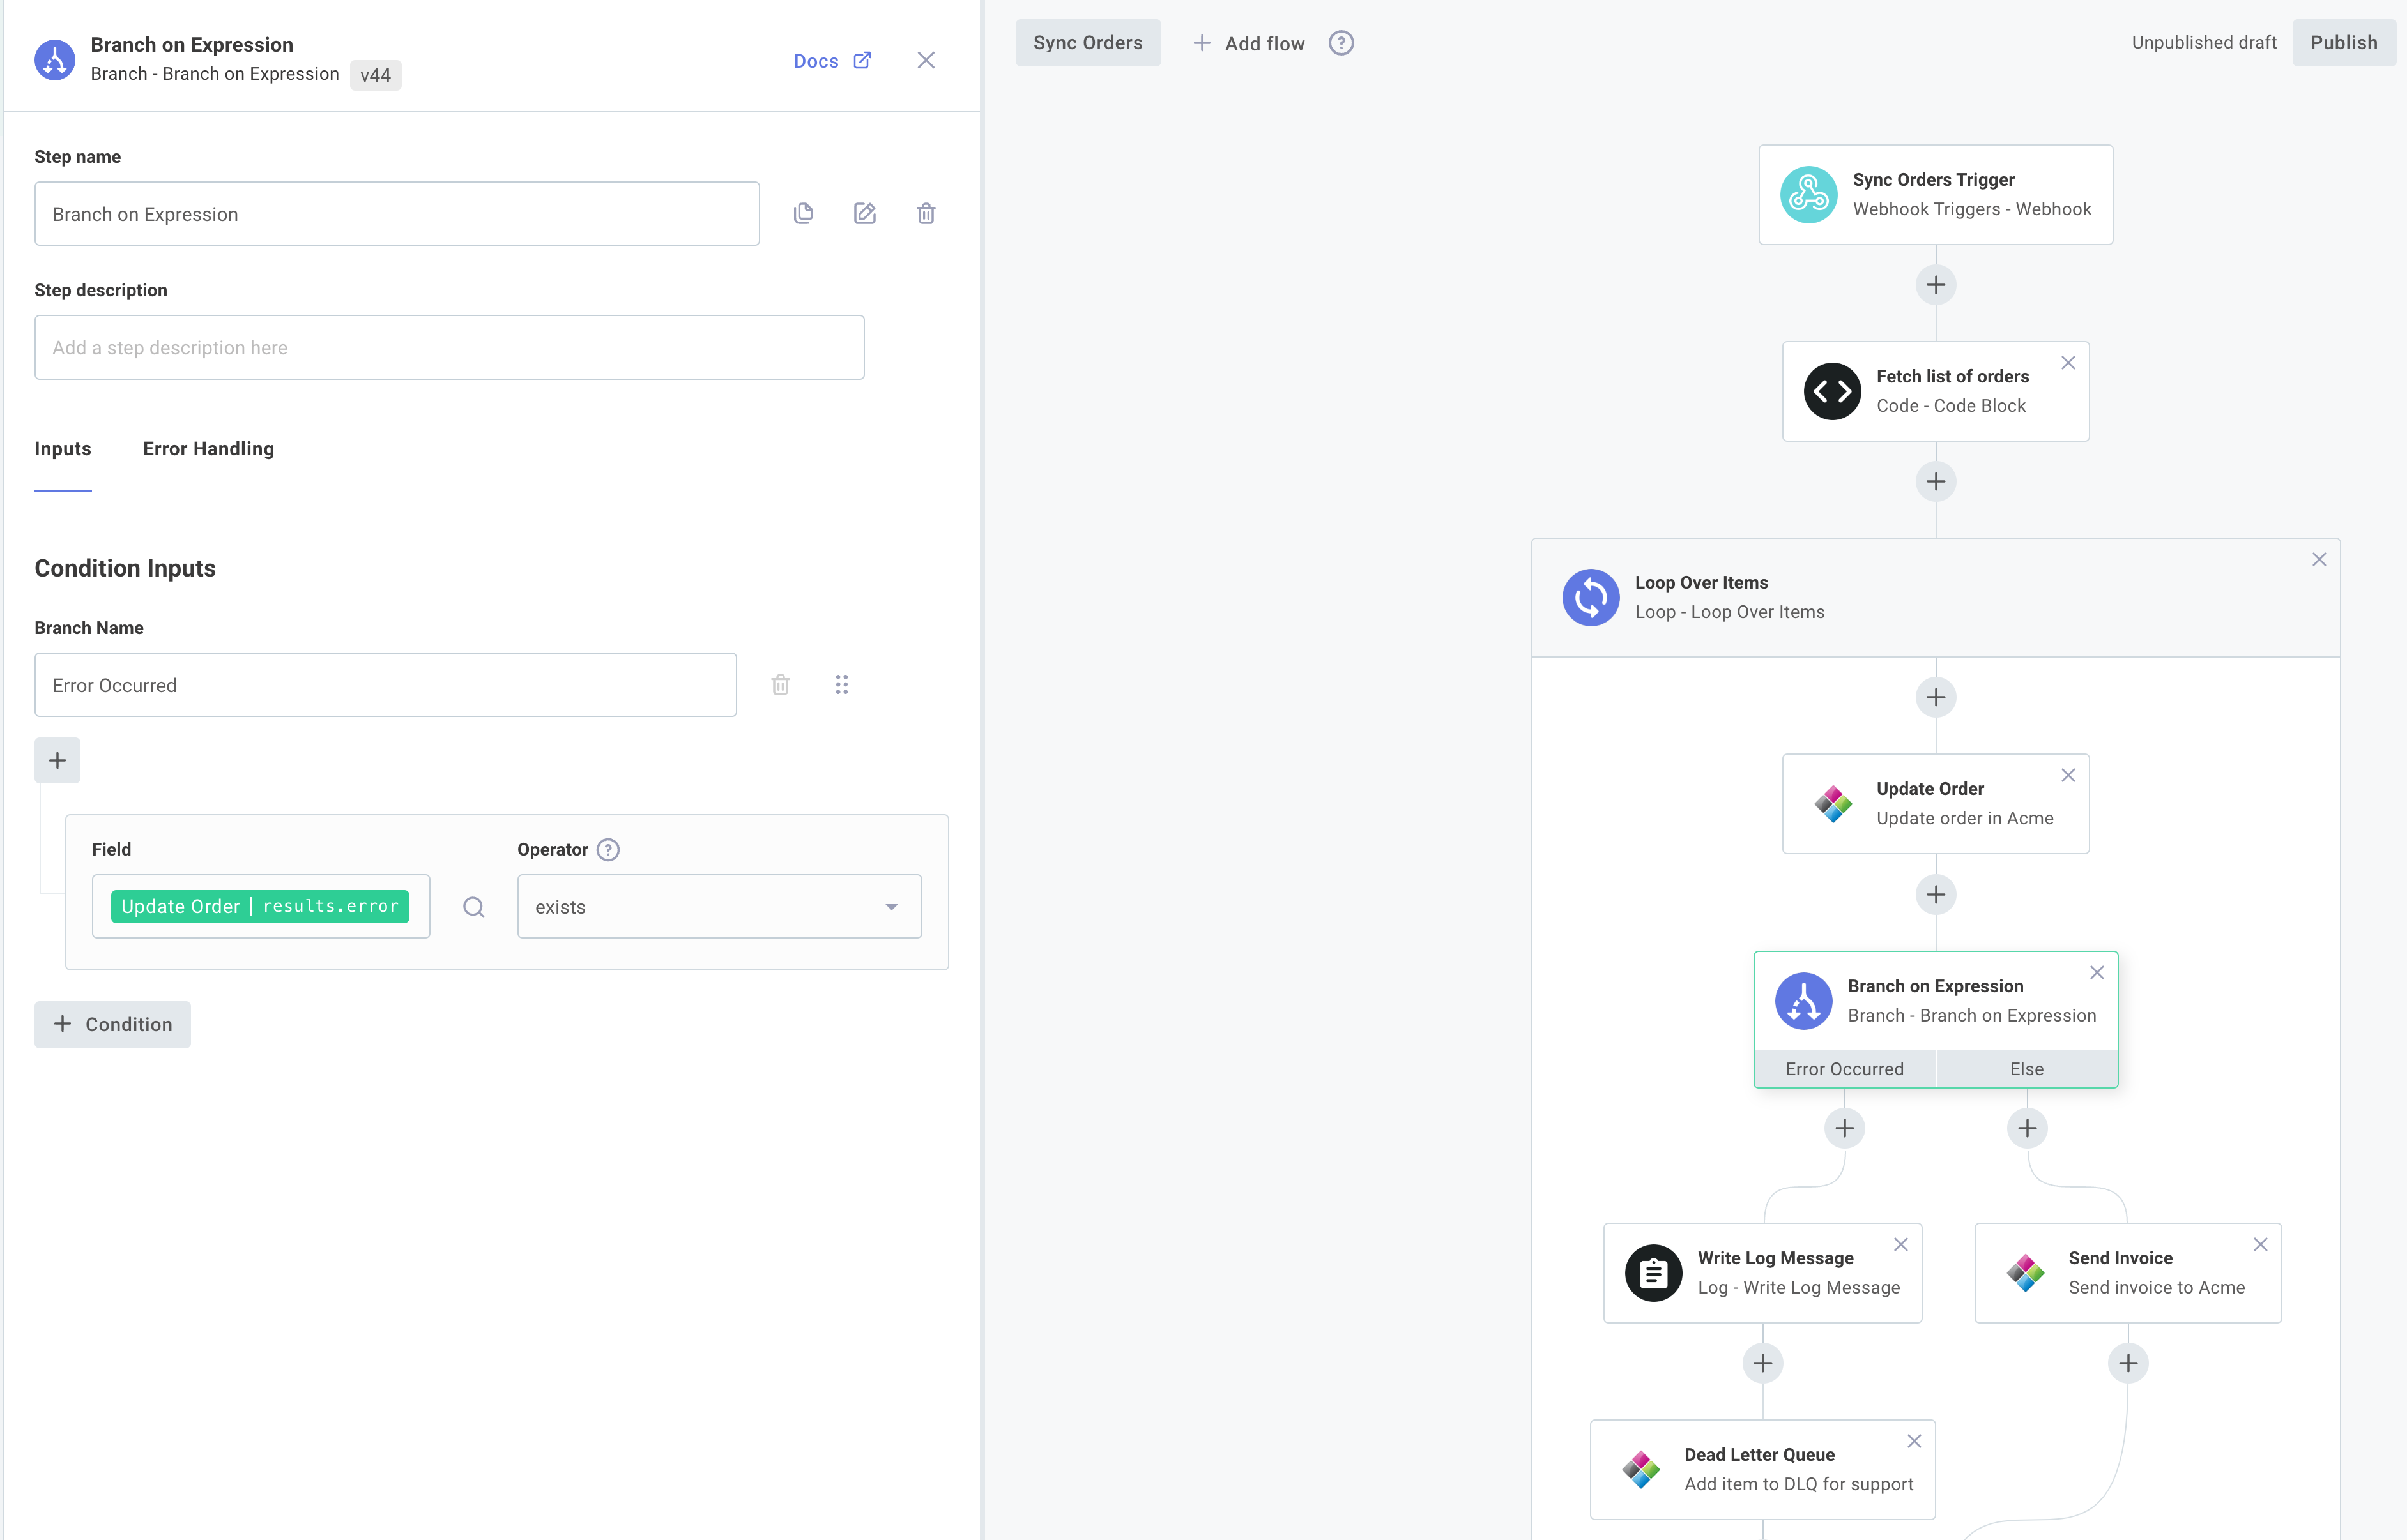Open the reference search magnifier icon
Image resolution: width=2407 pixels, height=1540 pixels.
tap(474, 907)
